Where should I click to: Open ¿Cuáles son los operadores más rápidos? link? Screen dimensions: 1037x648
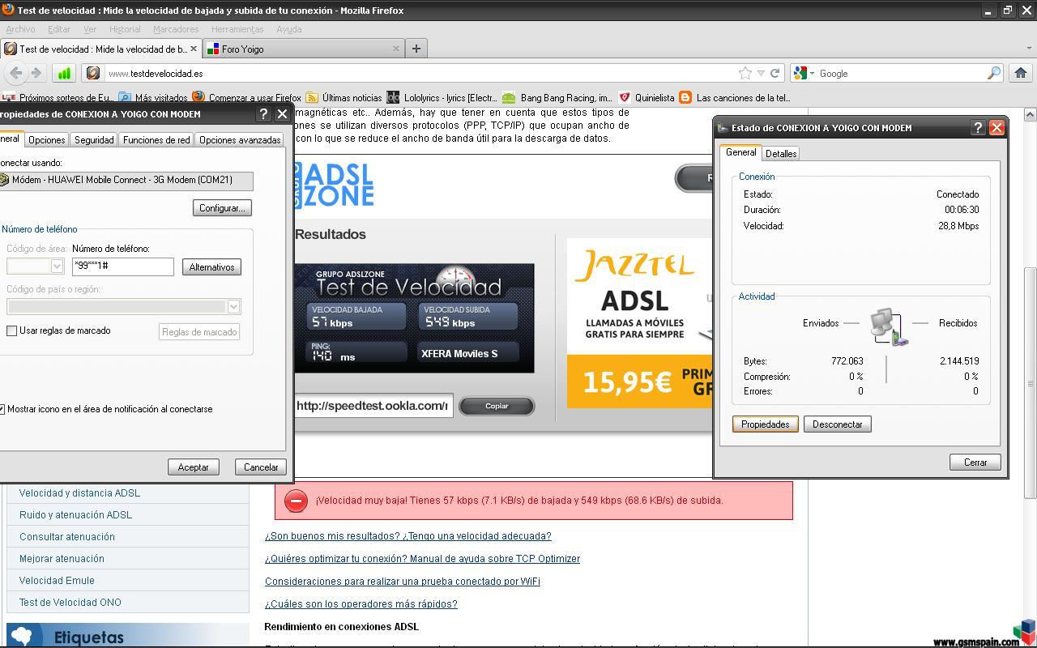click(x=361, y=604)
